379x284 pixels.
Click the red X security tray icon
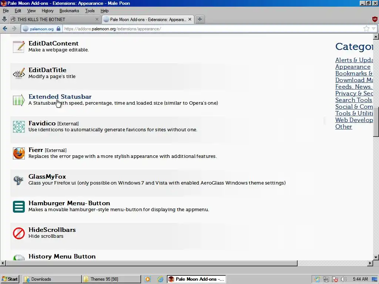(x=335, y=279)
